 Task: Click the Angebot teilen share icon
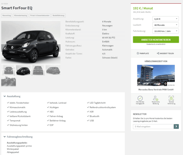click(158, 53)
